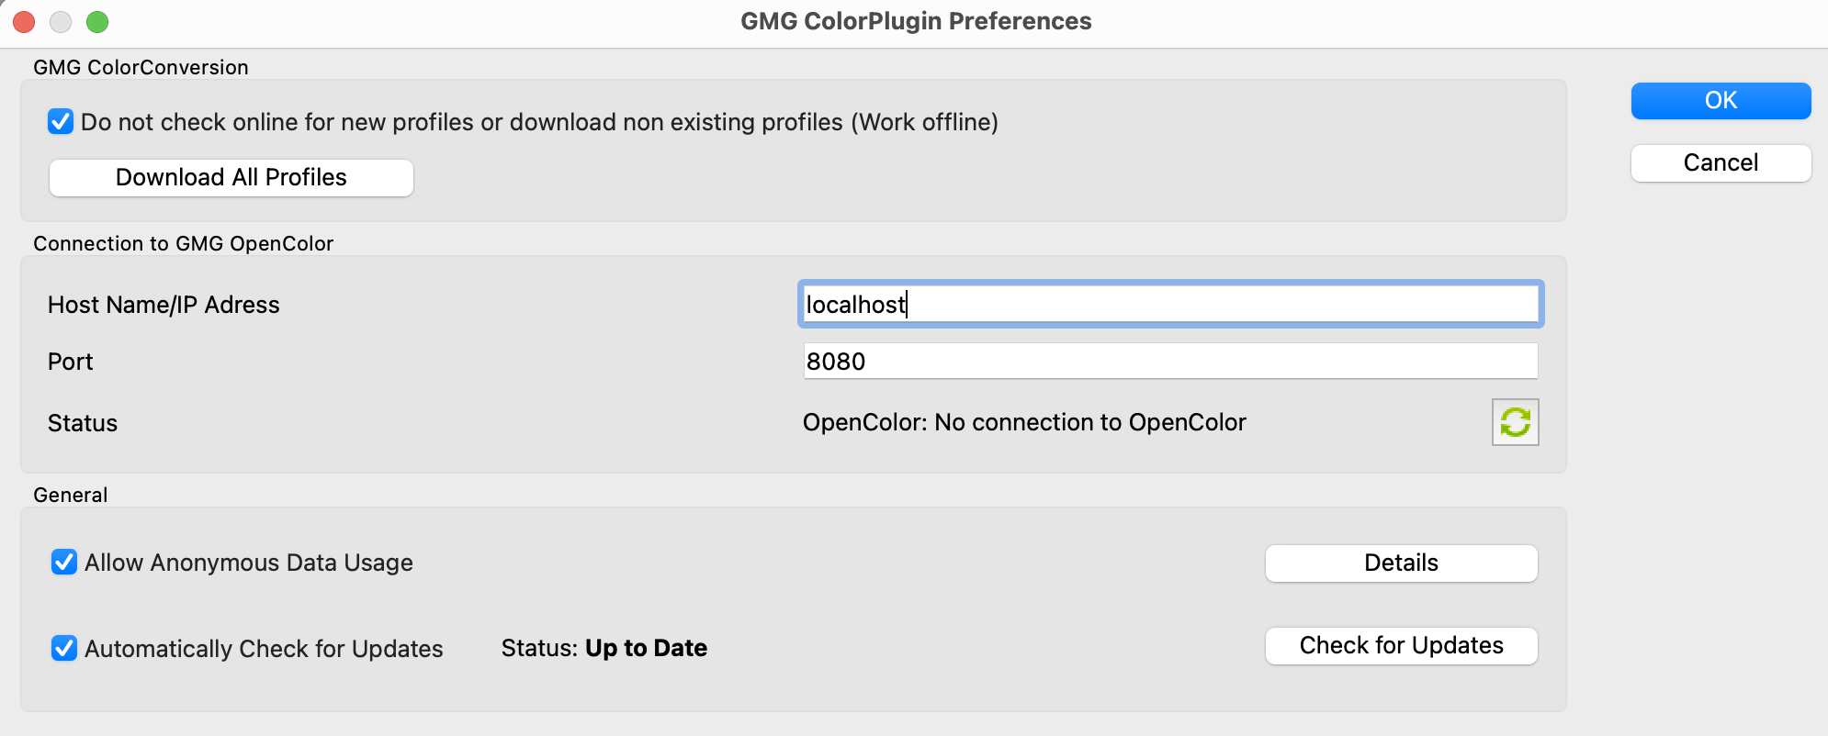Click the Up to Date status text

(646, 648)
